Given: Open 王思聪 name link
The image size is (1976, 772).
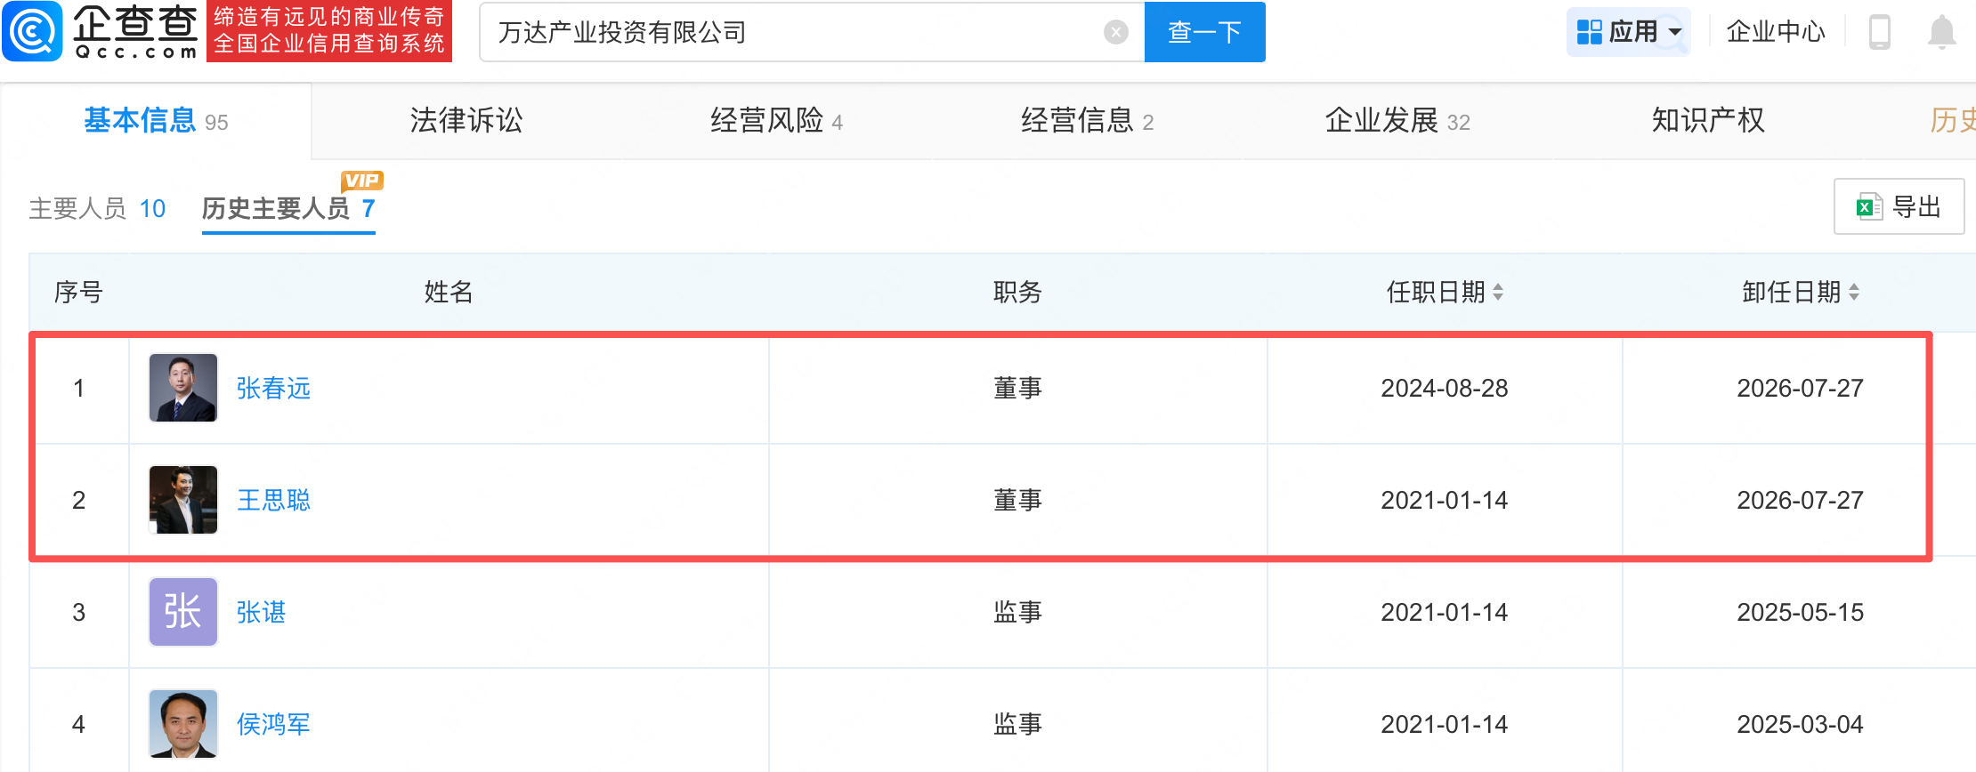Looking at the screenshot, I should point(273,500).
